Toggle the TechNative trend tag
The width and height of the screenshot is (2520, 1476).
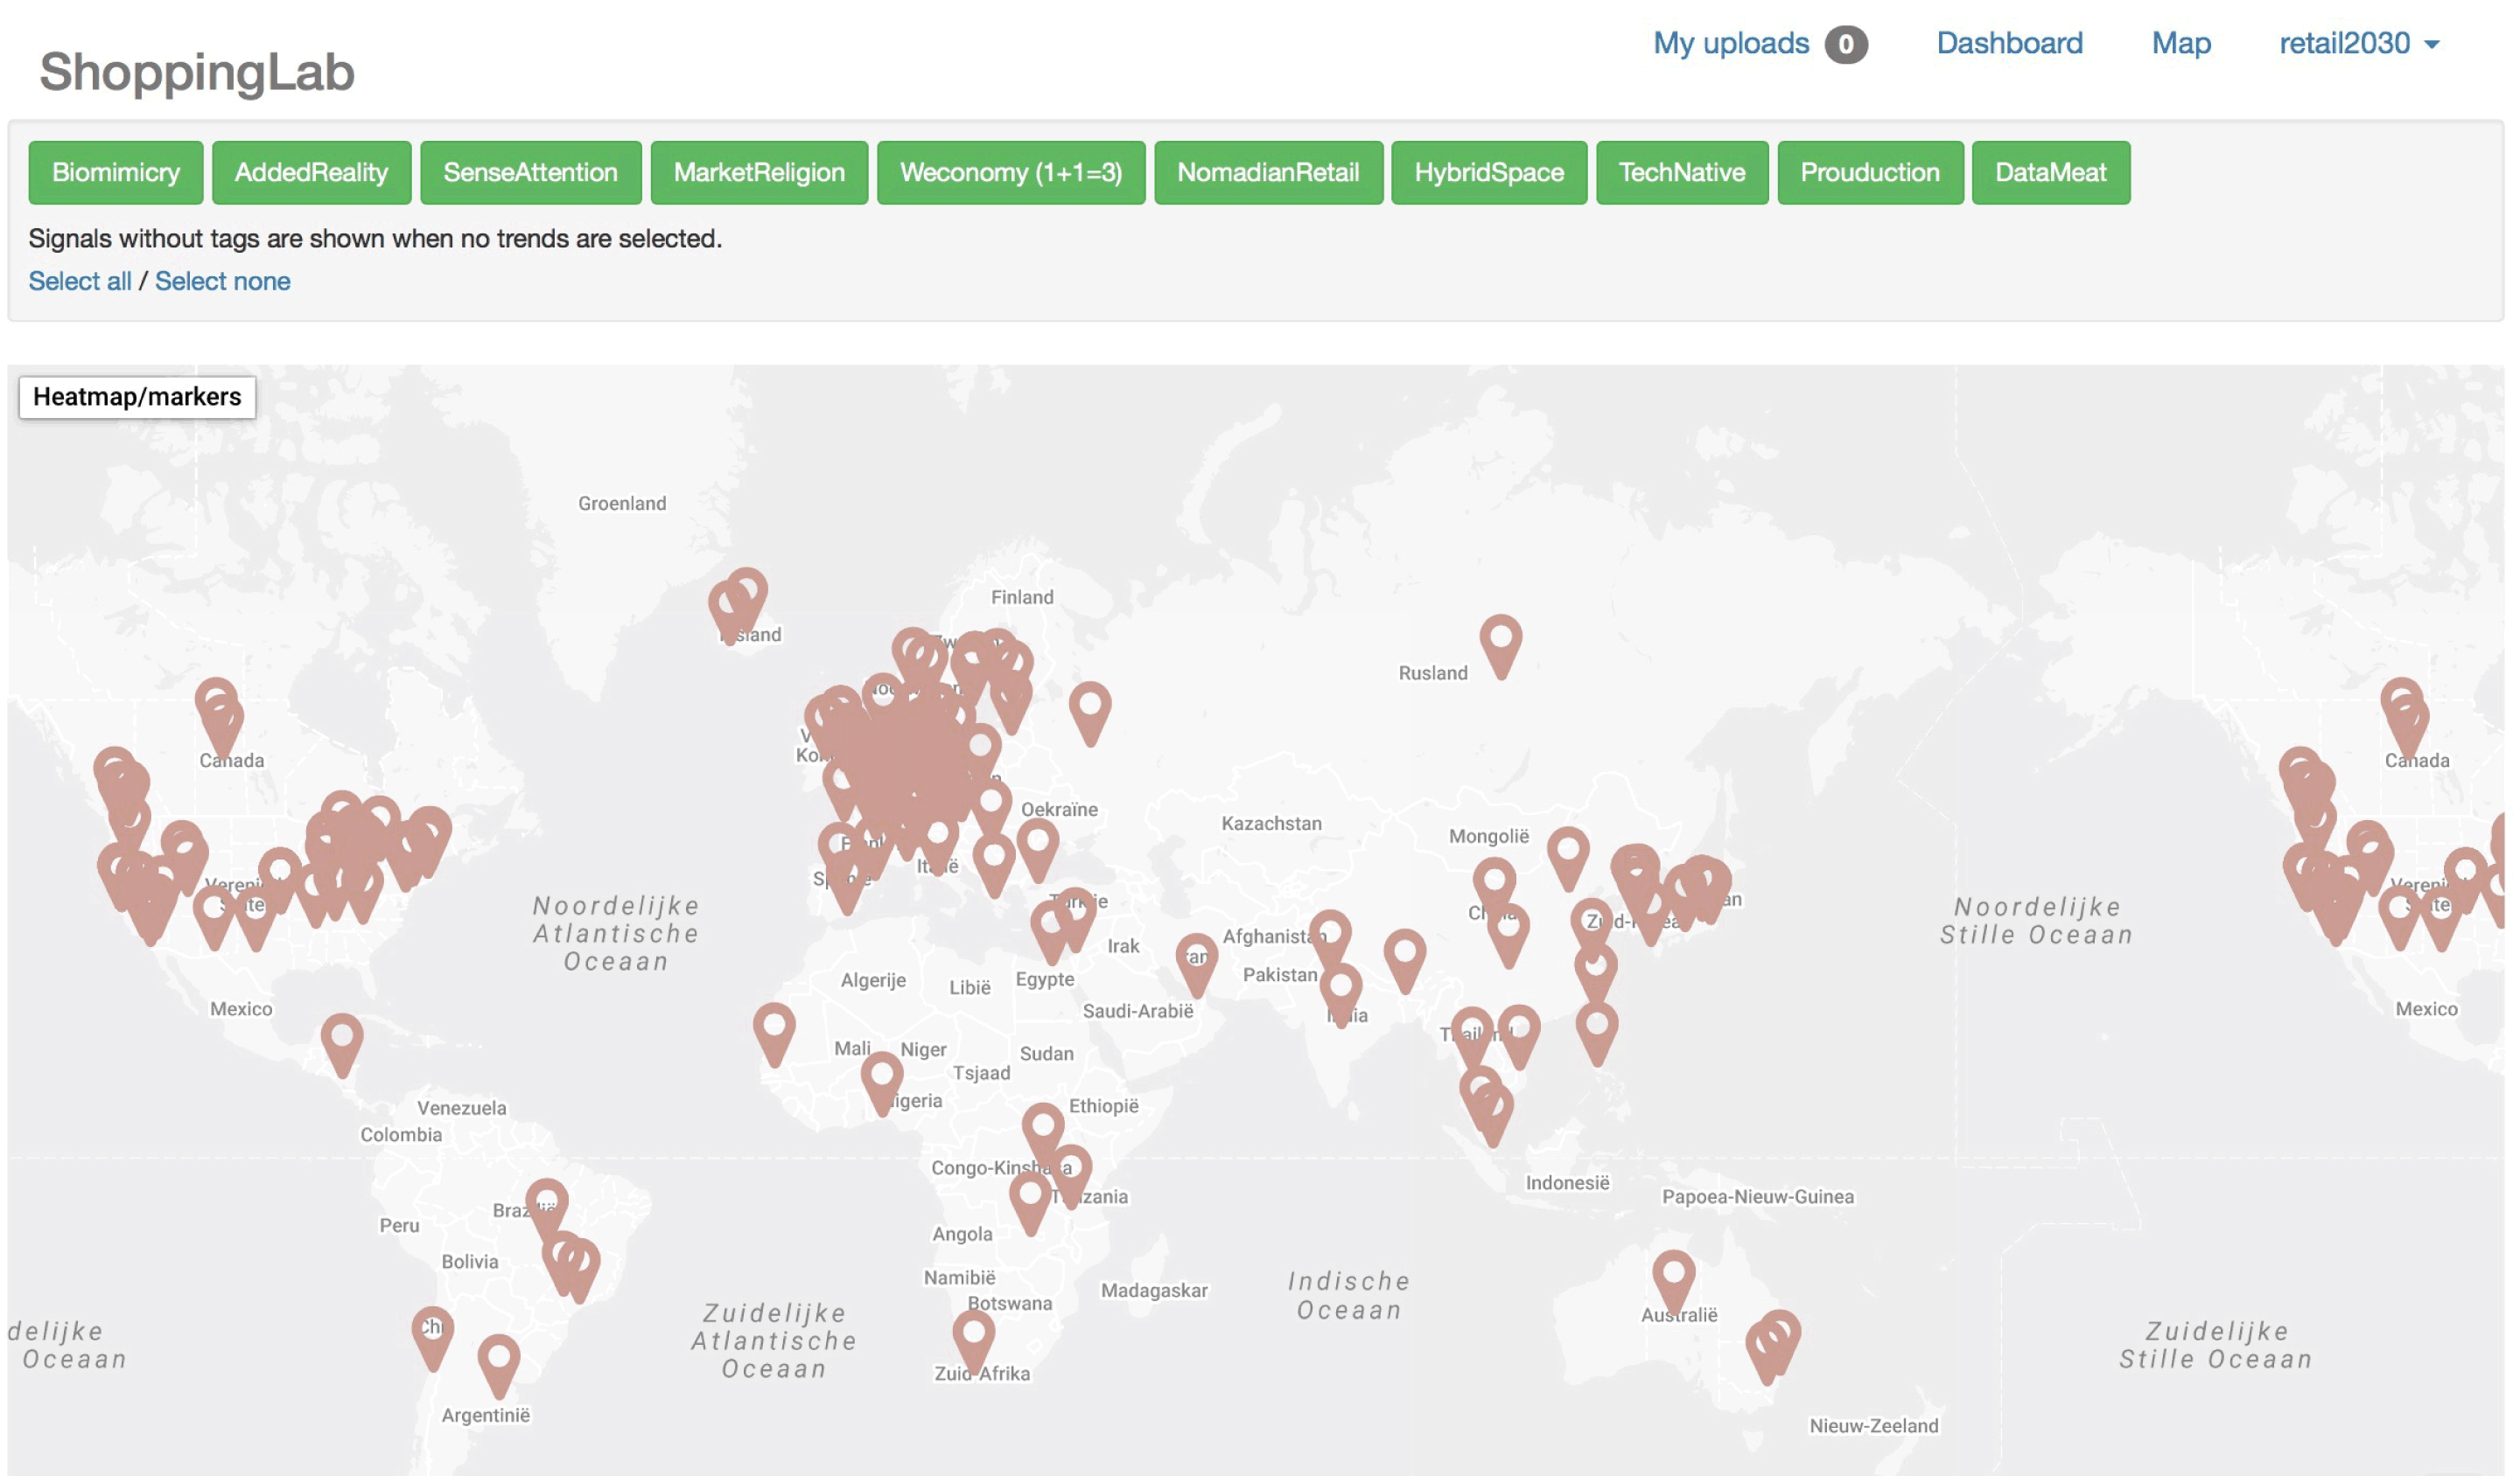pyautogui.click(x=1682, y=173)
